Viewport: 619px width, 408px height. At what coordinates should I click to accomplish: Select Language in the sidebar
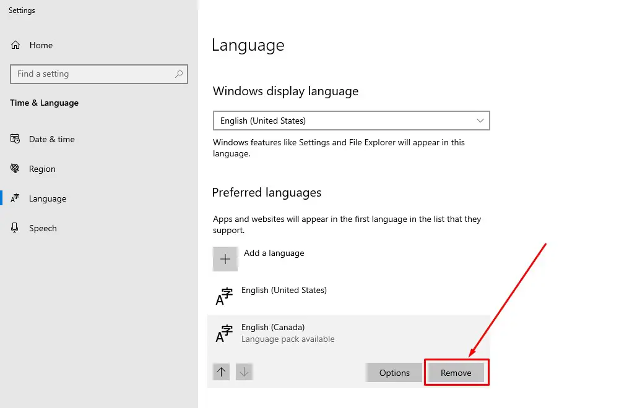pyautogui.click(x=48, y=198)
